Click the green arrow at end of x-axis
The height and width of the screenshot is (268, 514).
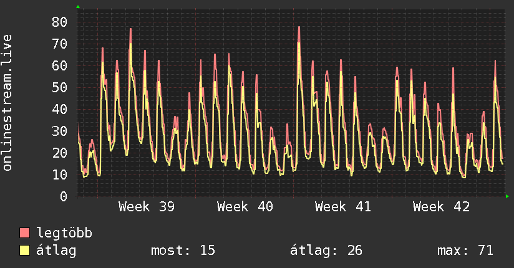click(507, 196)
